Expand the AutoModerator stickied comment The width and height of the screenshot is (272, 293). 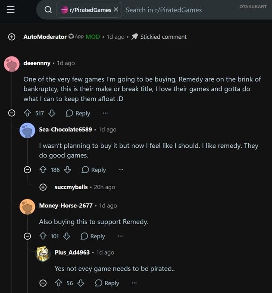tap(12, 37)
